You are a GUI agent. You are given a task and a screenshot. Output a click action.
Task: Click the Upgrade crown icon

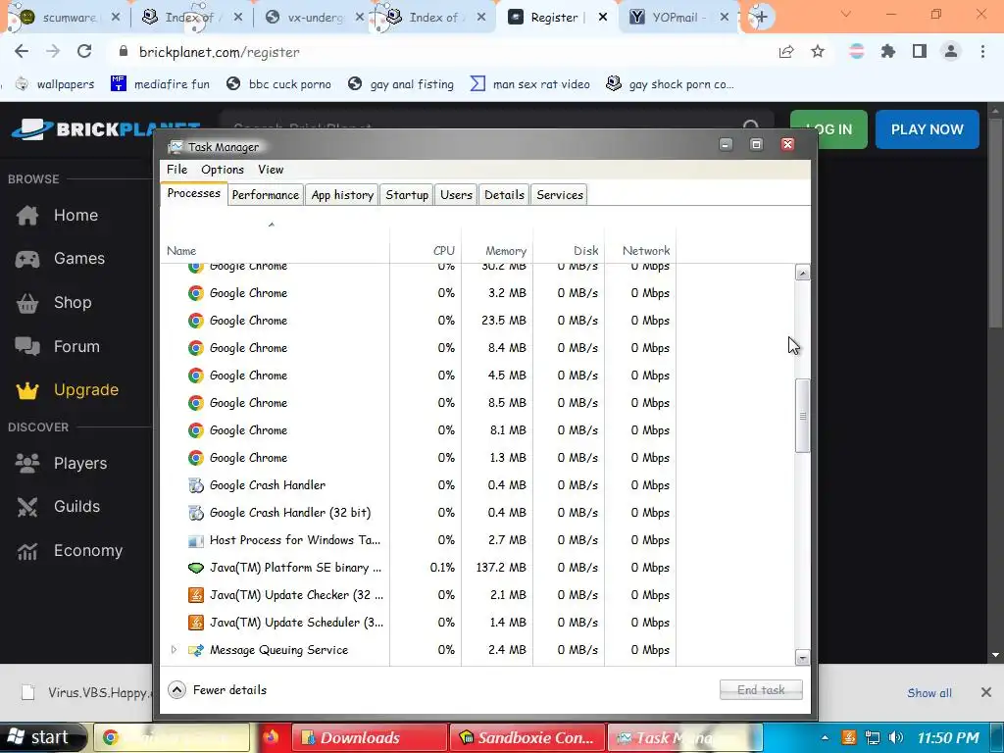(27, 390)
